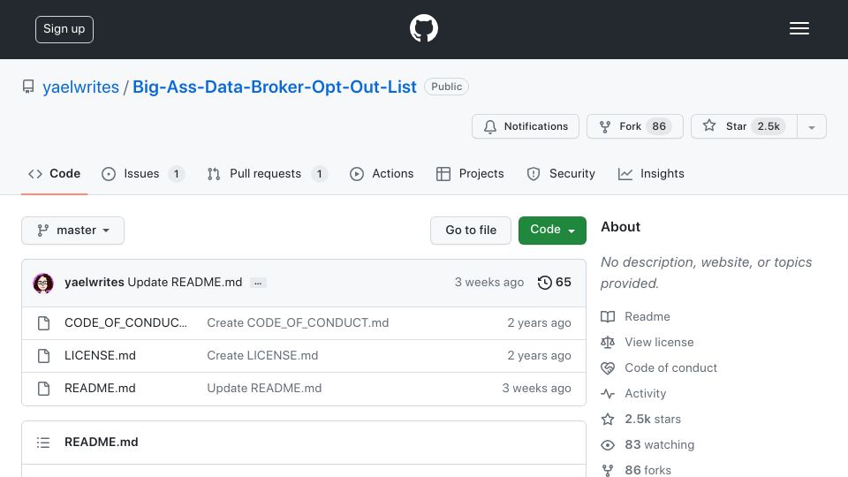This screenshot has width=848, height=477.
Task: Expand commit details ellipsis button
Action: [258, 283]
